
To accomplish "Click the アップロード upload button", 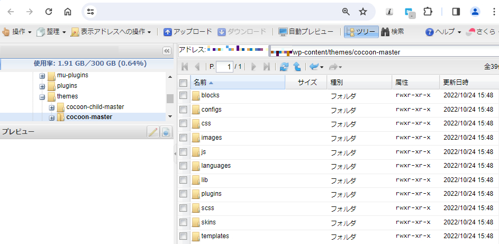I will click(187, 32).
